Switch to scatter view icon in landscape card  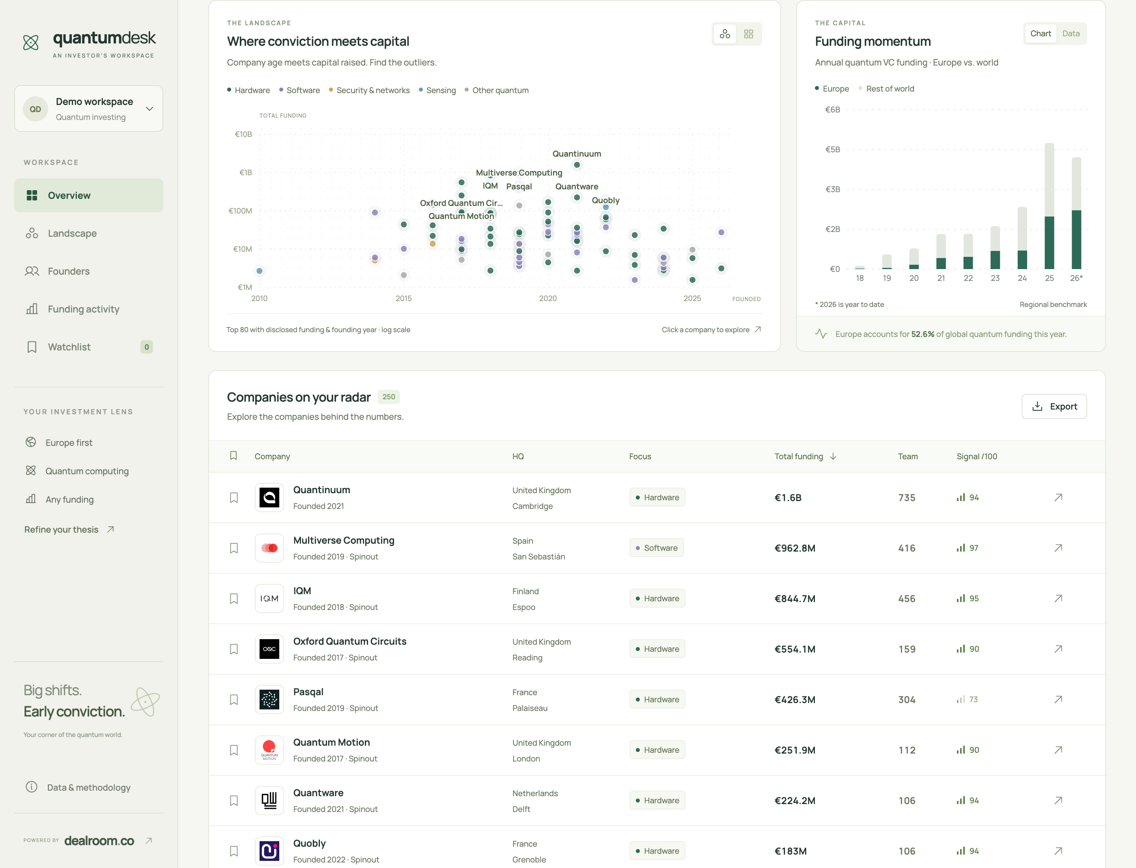725,34
